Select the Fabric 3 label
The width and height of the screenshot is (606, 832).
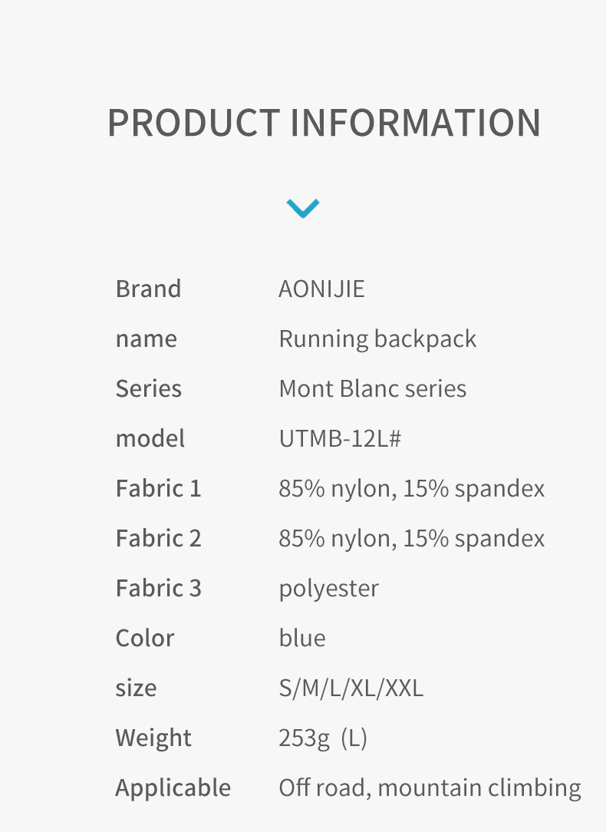(x=159, y=589)
